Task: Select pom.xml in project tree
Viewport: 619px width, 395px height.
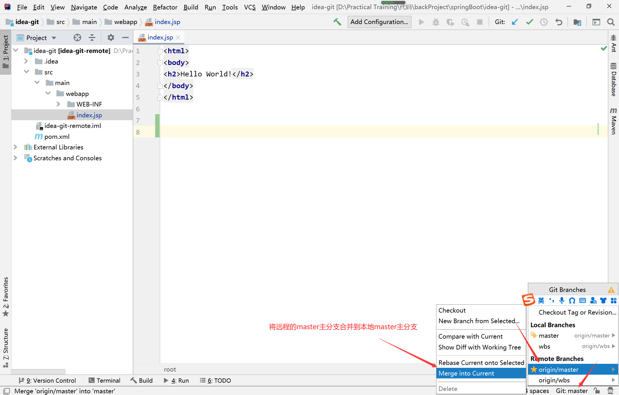Action: click(57, 137)
